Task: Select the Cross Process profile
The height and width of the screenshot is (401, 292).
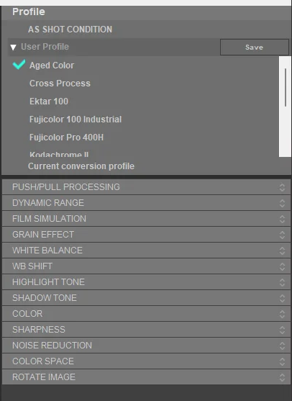Action: pyautogui.click(x=60, y=84)
